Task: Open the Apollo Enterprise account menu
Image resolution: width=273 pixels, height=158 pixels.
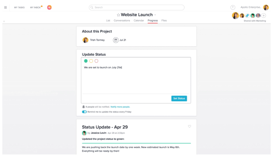Action: pos(254,7)
